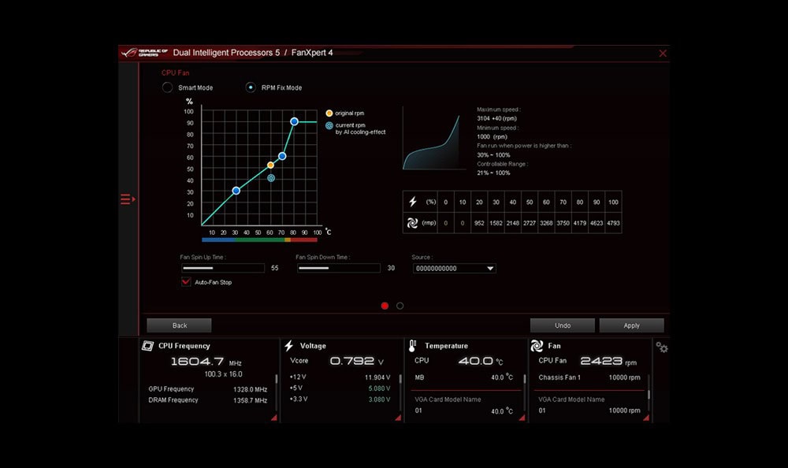This screenshot has height=468, width=788.
Task: Click the 4793 rpm table cell
Action: point(613,223)
